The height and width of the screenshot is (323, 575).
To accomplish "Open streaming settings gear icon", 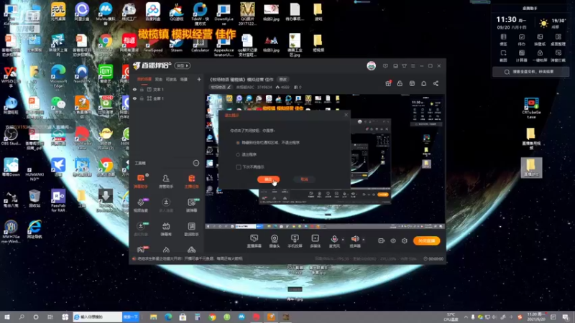I will click(405, 240).
